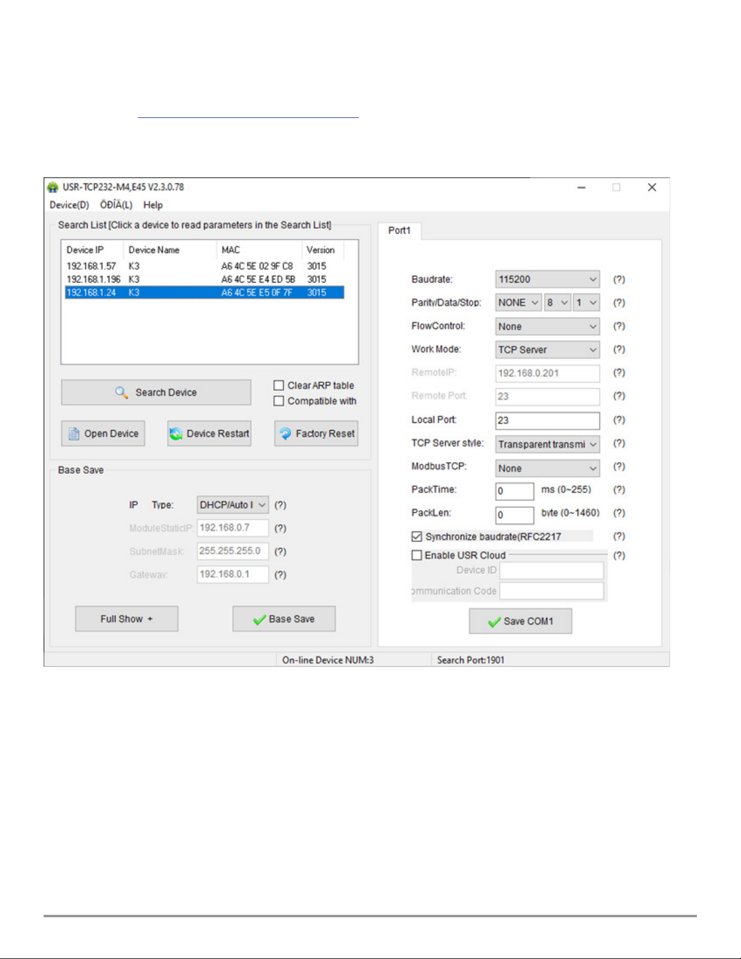Click the (?) help next to SubnetMask
Screen dimensions: 741x959
point(280,551)
